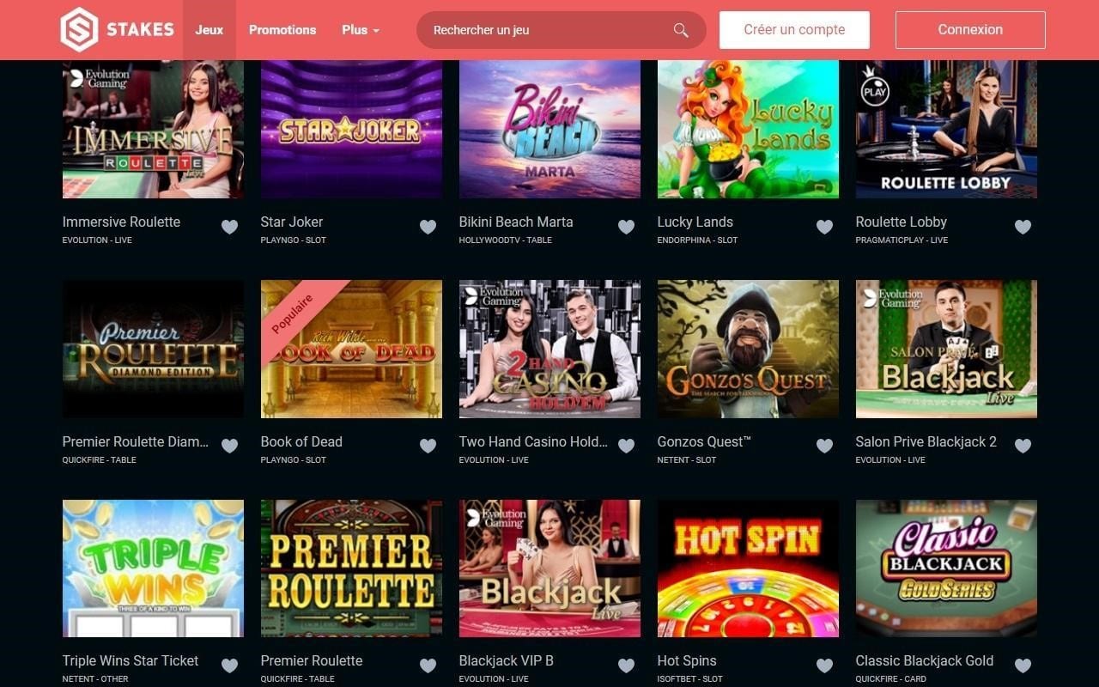
Task: Click heart icon next to Book of Dead
Action: click(x=428, y=446)
